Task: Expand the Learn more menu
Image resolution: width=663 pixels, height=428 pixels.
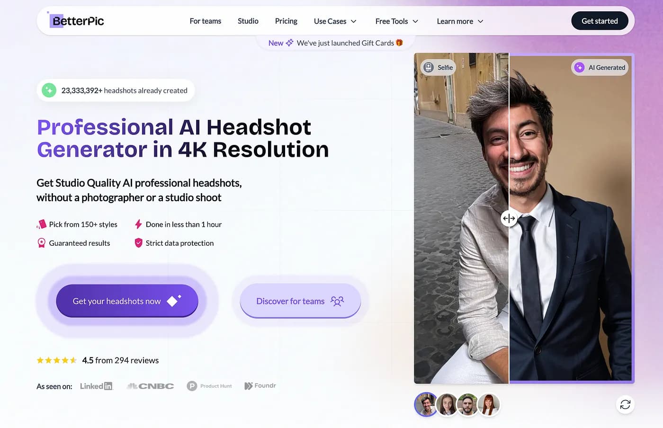Action: (x=459, y=21)
